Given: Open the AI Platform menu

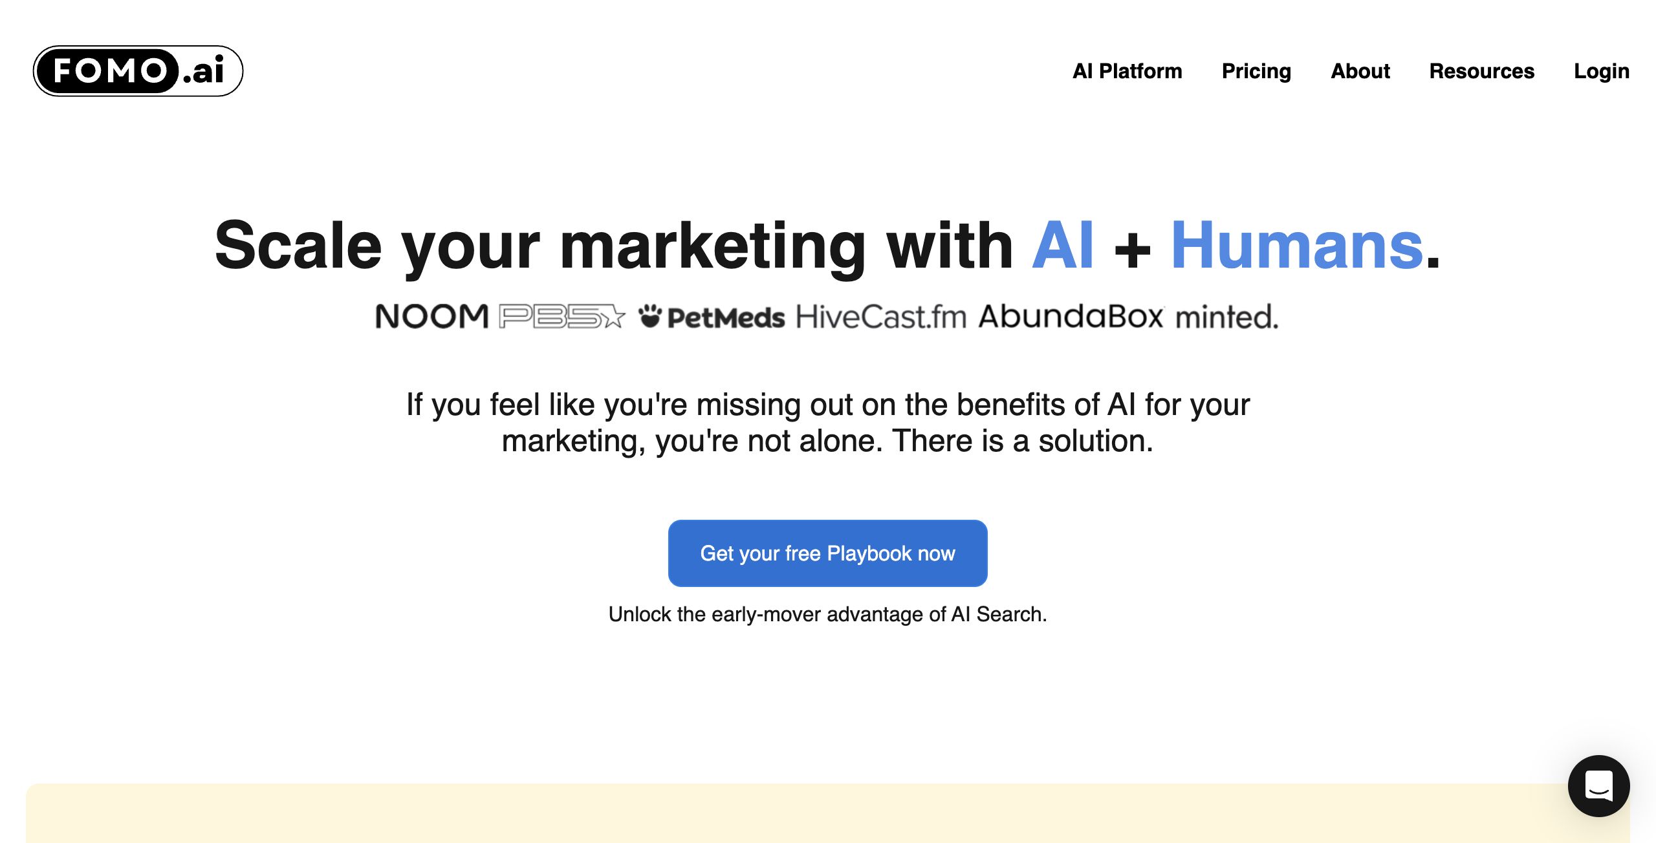Looking at the screenshot, I should (x=1127, y=71).
